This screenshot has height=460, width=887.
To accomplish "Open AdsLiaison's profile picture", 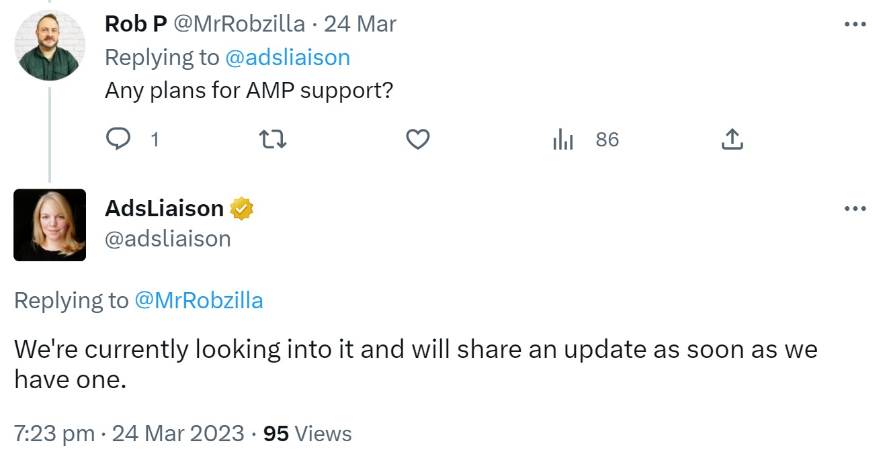I will (x=50, y=225).
